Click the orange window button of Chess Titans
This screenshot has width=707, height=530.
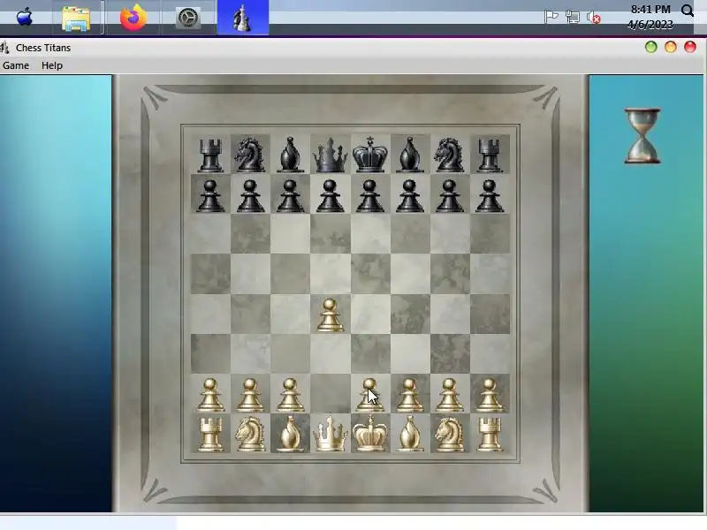671,47
